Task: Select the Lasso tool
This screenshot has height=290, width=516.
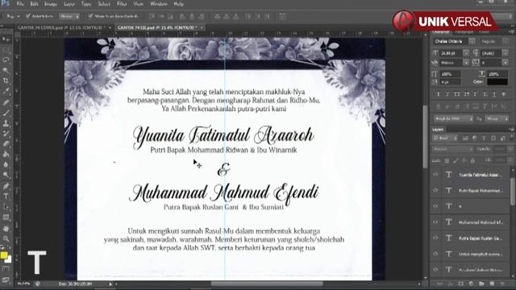Action: [x=6, y=60]
